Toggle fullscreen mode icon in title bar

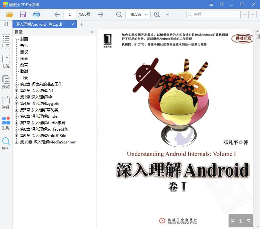tap(221, 4)
